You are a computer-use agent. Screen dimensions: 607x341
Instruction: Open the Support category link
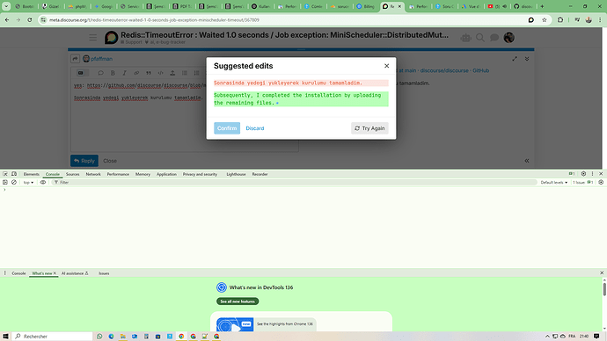click(x=132, y=42)
